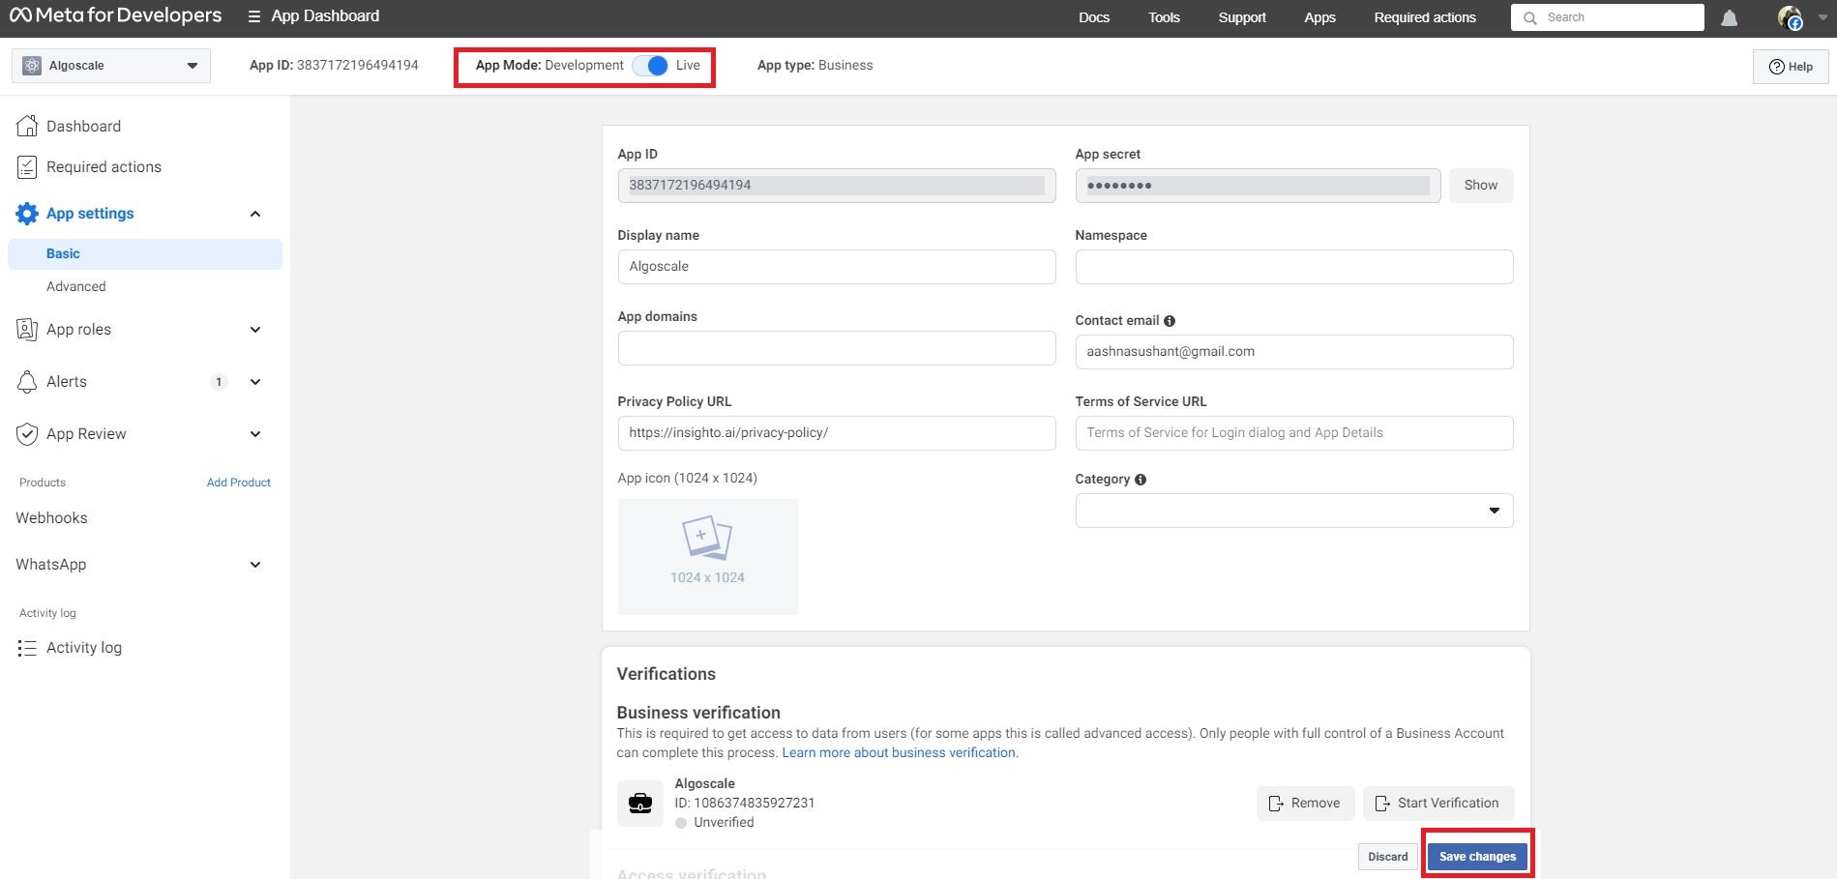Click the alerts count badge showing 1
Viewport: 1837px width, 879px height.
(x=219, y=382)
